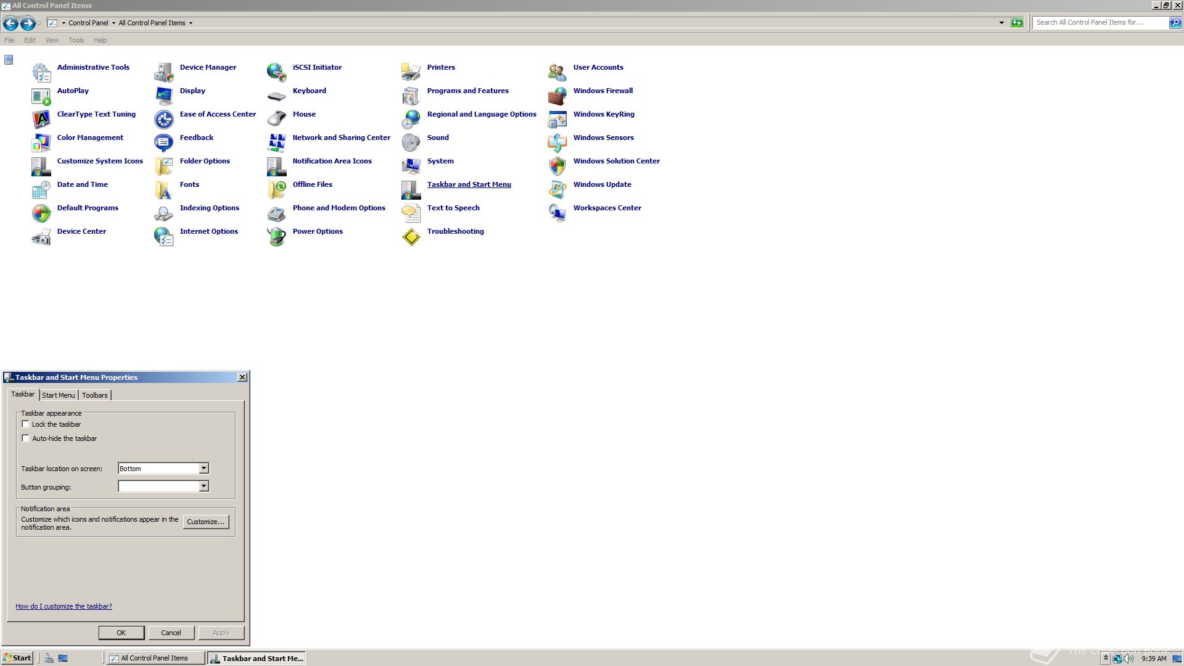Open the Power Options icon
Image resolution: width=1184 pixels, height=666 pixels.
tap(277, 237)
